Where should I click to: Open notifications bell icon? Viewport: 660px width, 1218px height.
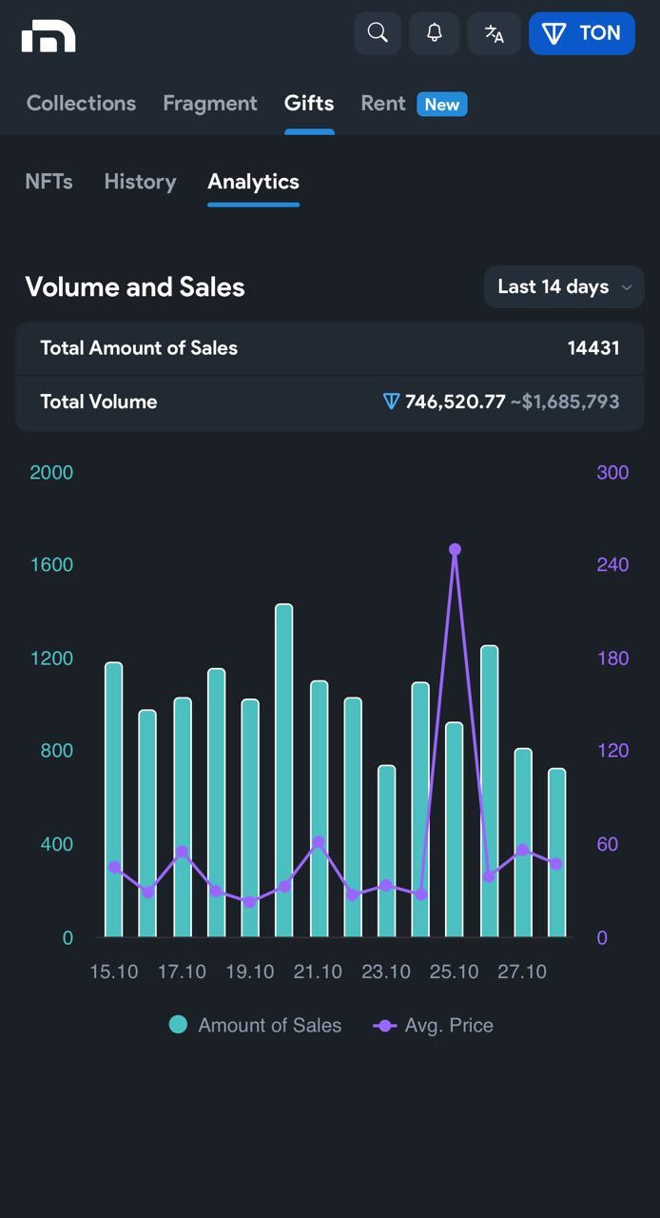tap(435, 33)
